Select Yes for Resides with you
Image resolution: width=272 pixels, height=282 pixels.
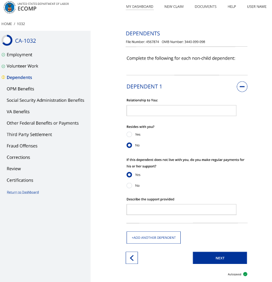[x=129, y=134]
